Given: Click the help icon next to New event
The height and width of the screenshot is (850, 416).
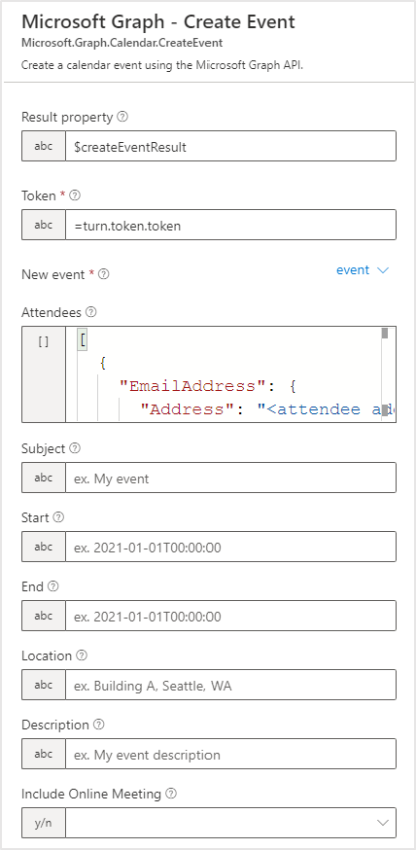Looking at the screenshot, I should (103, 274).
